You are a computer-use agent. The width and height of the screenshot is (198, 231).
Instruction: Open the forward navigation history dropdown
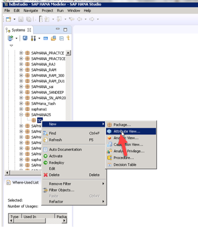tap(98, 19)
